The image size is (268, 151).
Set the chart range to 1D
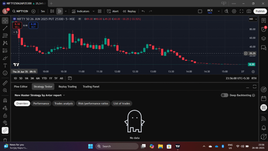pos(15,78)
